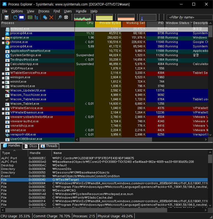Open process Properties icon
Image resolution: width=213 pixels, height=219 pixels.
coord(45,17)
